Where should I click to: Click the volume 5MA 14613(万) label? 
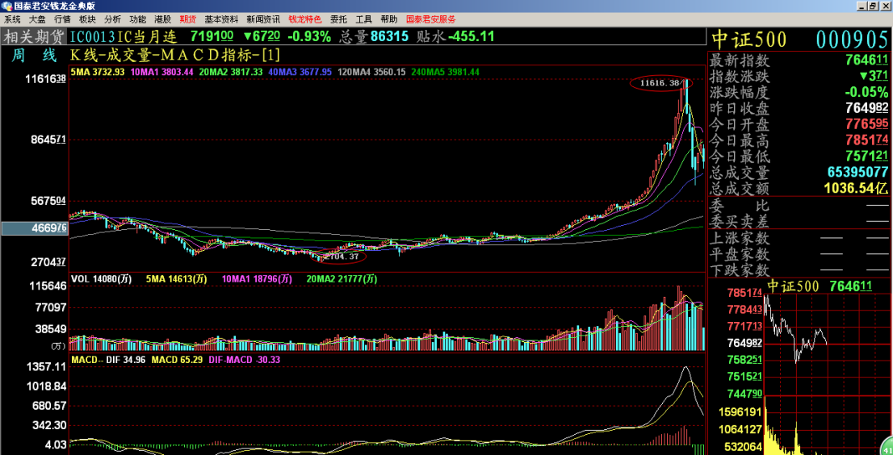click(176, 278)
